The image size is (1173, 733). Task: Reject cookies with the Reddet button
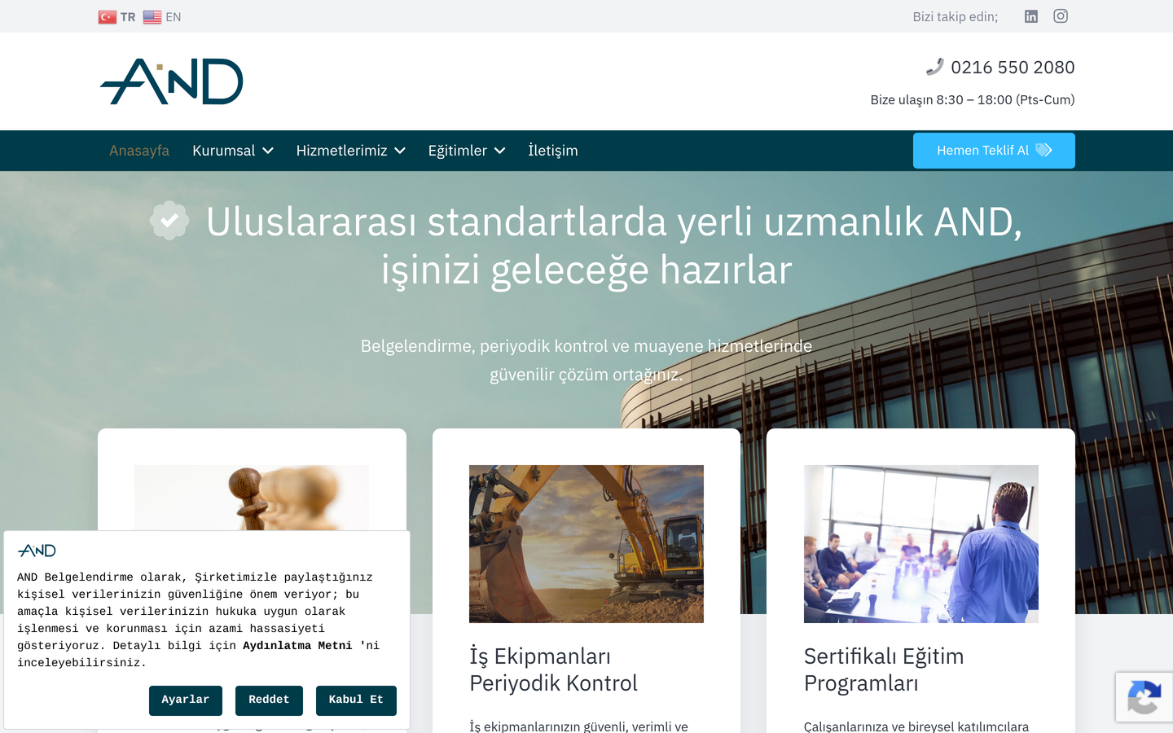click(x=269, y=700)
